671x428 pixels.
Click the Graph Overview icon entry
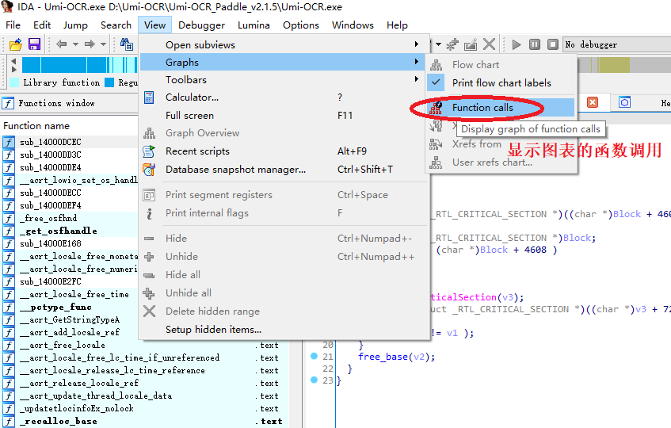tap(150, 133)
